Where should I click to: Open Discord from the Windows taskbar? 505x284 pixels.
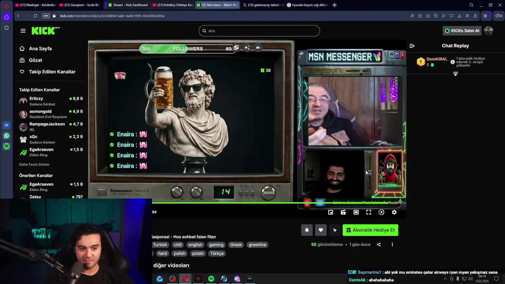(237, 279)
